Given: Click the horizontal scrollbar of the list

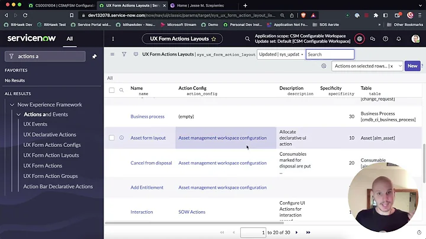Looking at the screenshot, I should 194,223.
